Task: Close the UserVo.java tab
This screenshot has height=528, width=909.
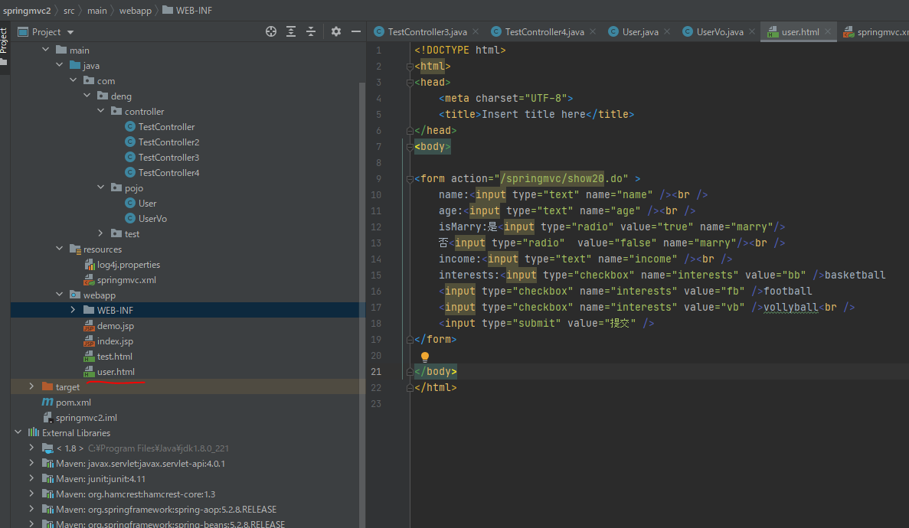Action: point(752,31)
